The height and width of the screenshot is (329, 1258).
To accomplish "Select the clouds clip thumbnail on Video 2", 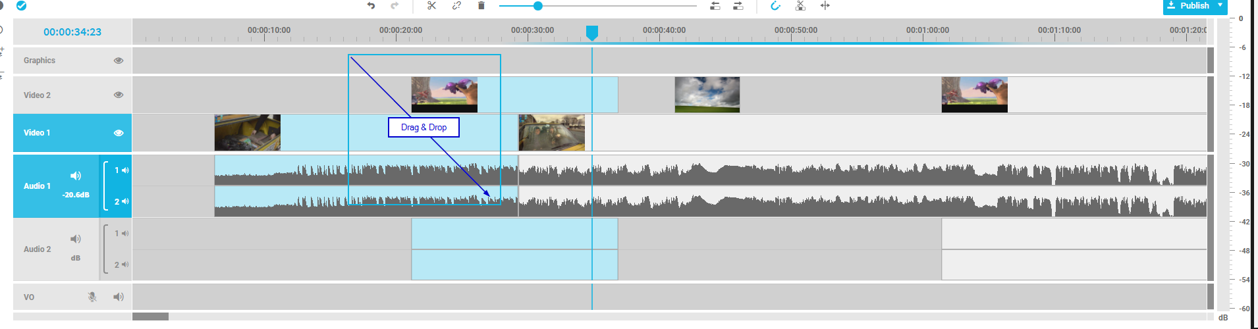I will click(x=707, y=95).
